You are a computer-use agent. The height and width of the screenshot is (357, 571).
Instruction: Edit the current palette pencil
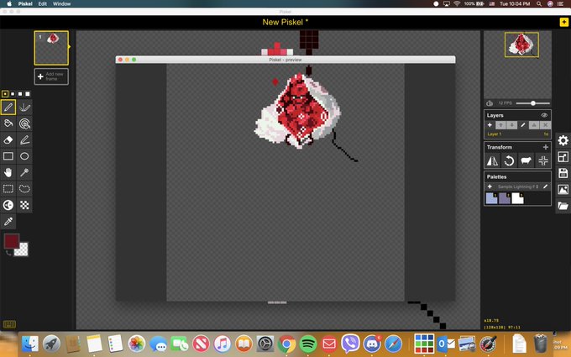(545, 186)
